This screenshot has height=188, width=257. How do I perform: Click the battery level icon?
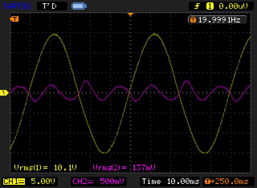click(78, 6)
